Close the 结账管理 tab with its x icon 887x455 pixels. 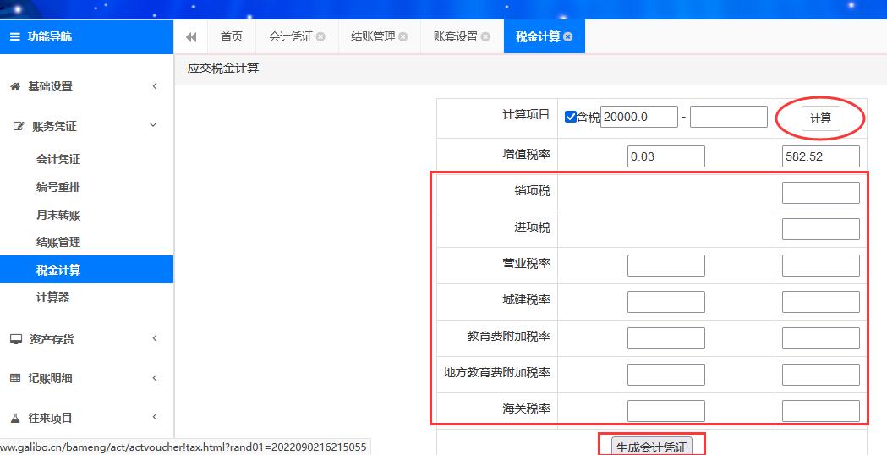[x=403, y=37]
